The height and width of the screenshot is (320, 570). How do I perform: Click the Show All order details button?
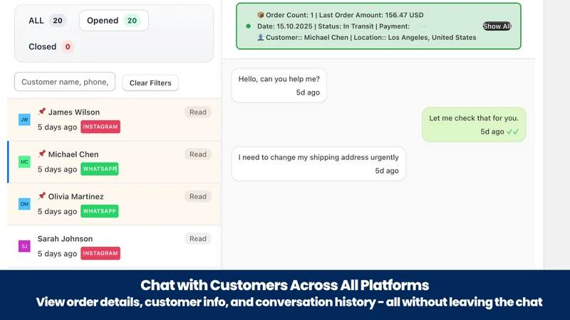(x=497, y=26)
